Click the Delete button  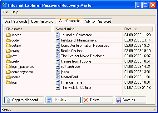click(98, 100)
